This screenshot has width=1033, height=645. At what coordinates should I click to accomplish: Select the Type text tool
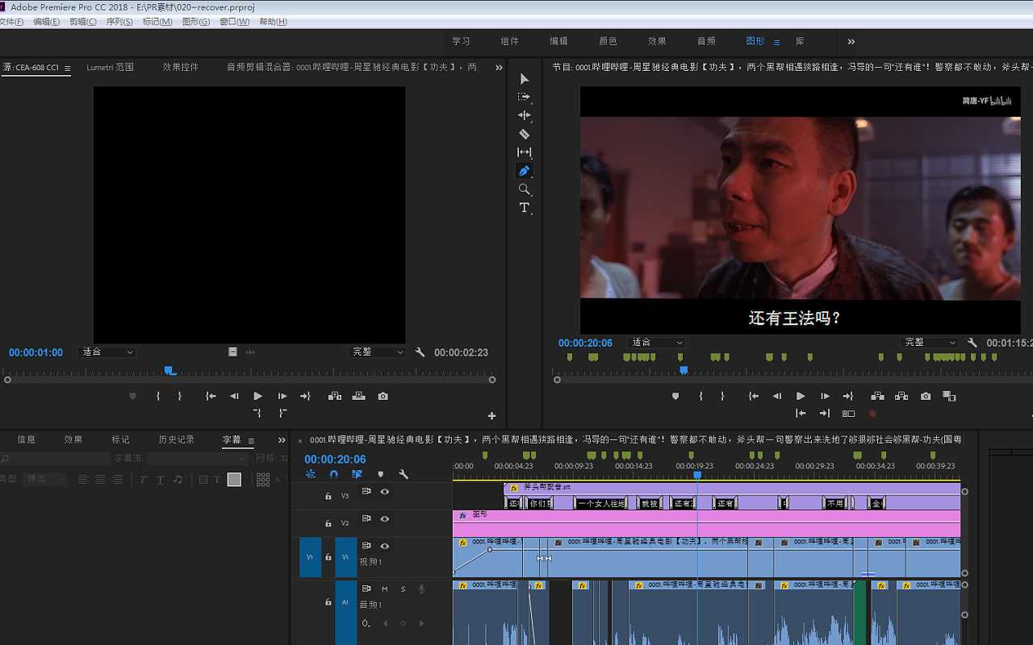[x=525, y=208]
